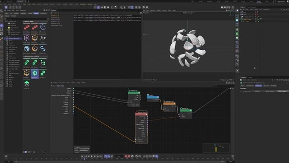Expand the first object in Object Manager
This screenshot has width=289, height=163.
pos(241,12)
